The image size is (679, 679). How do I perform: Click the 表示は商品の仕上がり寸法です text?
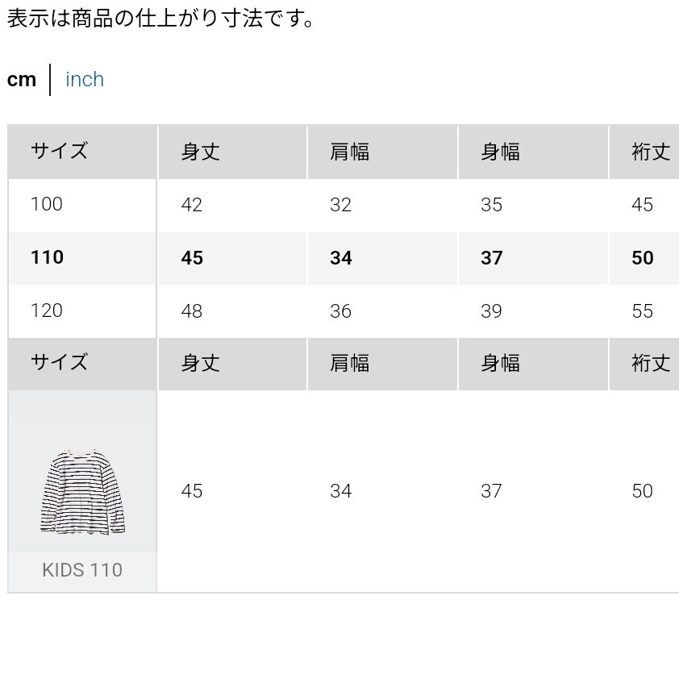click(x=160, y=19)
